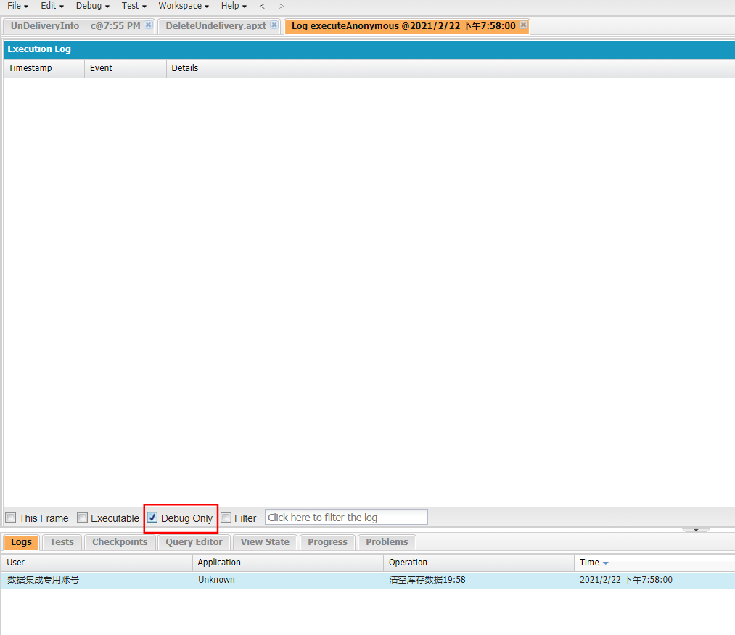Open the Help menu
This screenshot has width=735, height=635.
(x=234, y=6)
